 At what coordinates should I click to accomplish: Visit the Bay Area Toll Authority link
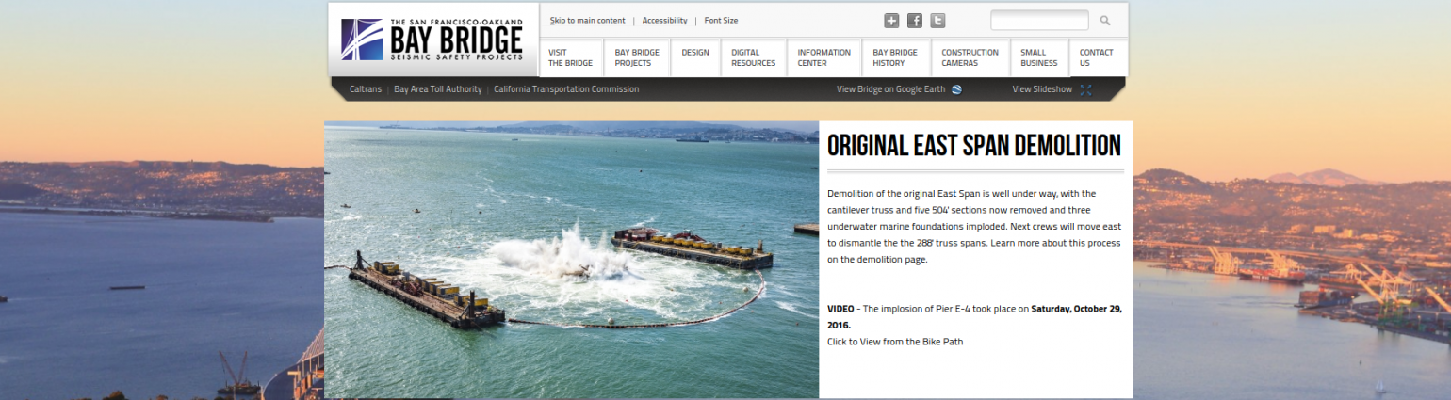pos(437,89)
